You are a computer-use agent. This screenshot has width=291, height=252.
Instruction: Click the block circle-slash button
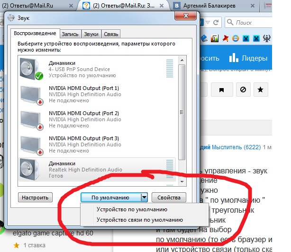243,90
